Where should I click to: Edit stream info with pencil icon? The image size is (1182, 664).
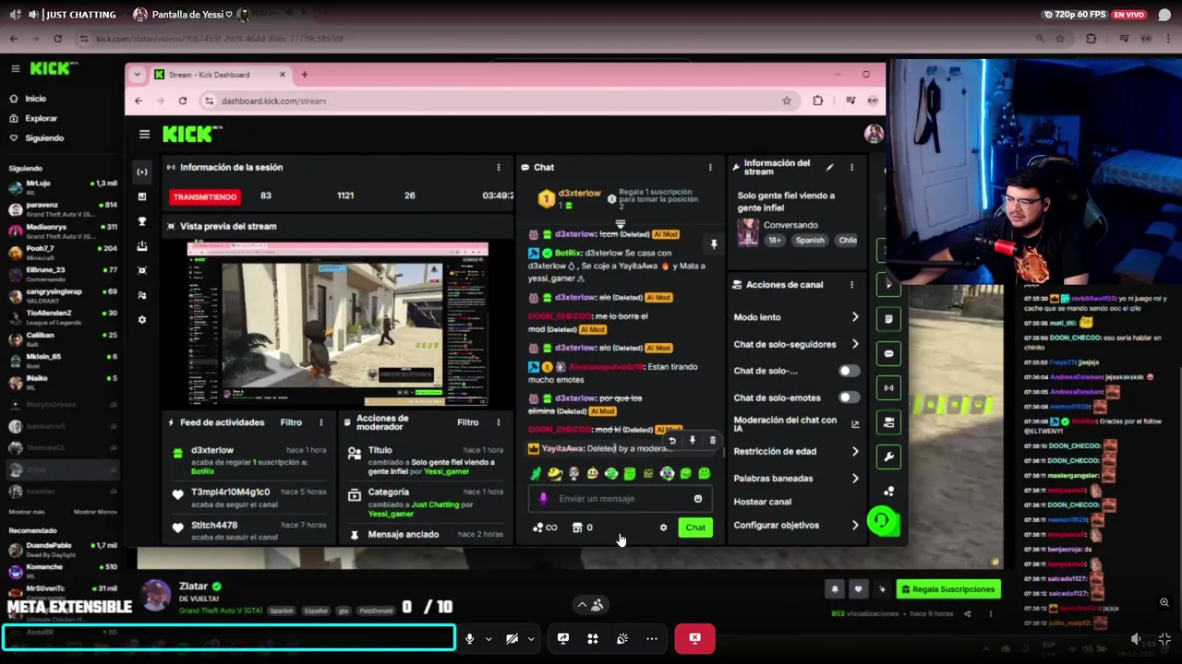tap(829, 167)
